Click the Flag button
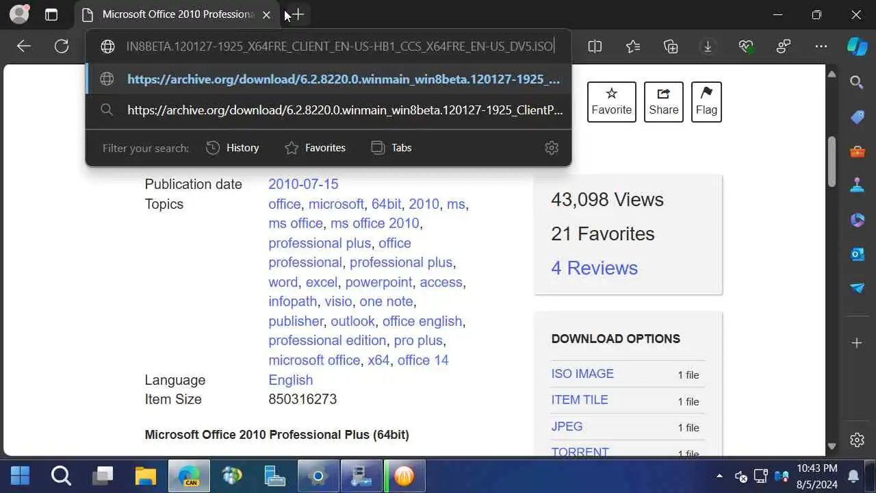Image resolution: width=876 pixels, height=493 pixels. point(706,102)
